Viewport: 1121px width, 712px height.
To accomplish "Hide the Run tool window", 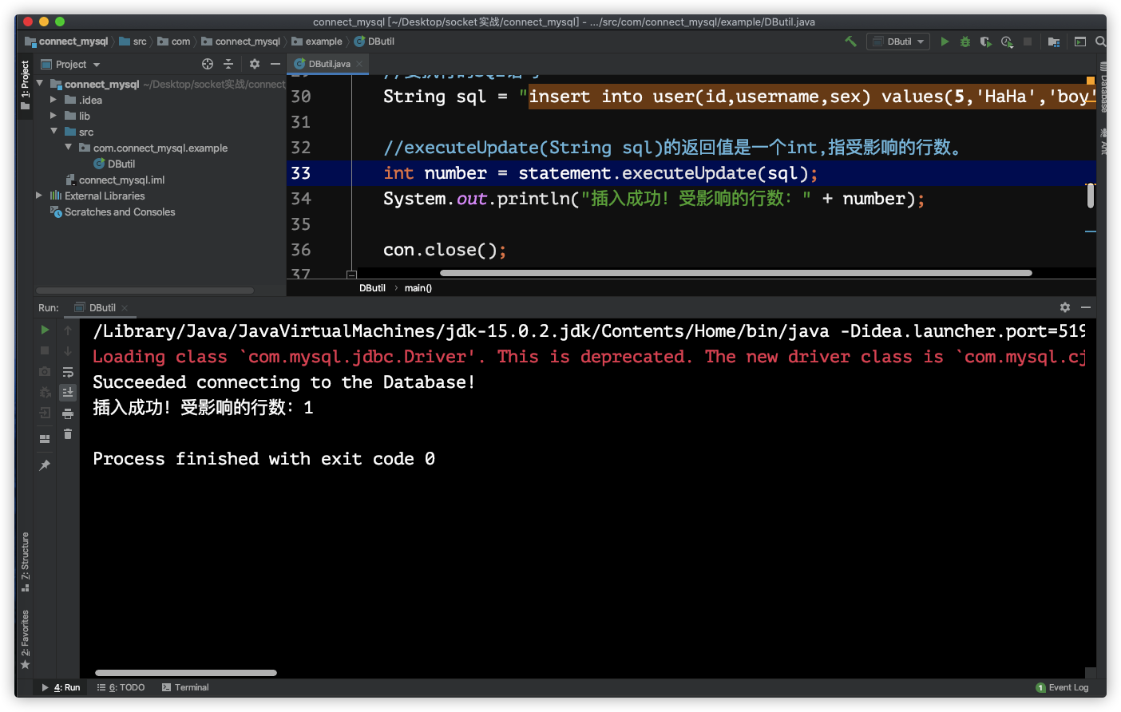I will tap(1086, 307).
